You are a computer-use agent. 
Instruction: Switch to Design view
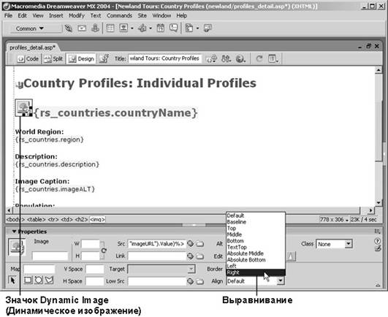coord(81,59)
